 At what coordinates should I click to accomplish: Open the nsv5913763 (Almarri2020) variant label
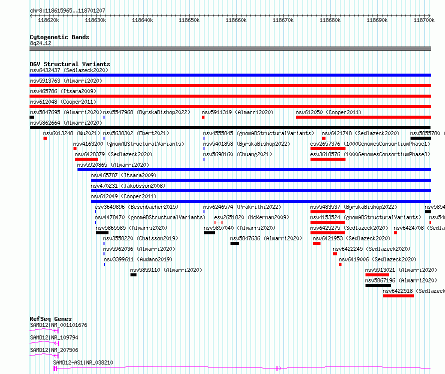coord(66,81)
